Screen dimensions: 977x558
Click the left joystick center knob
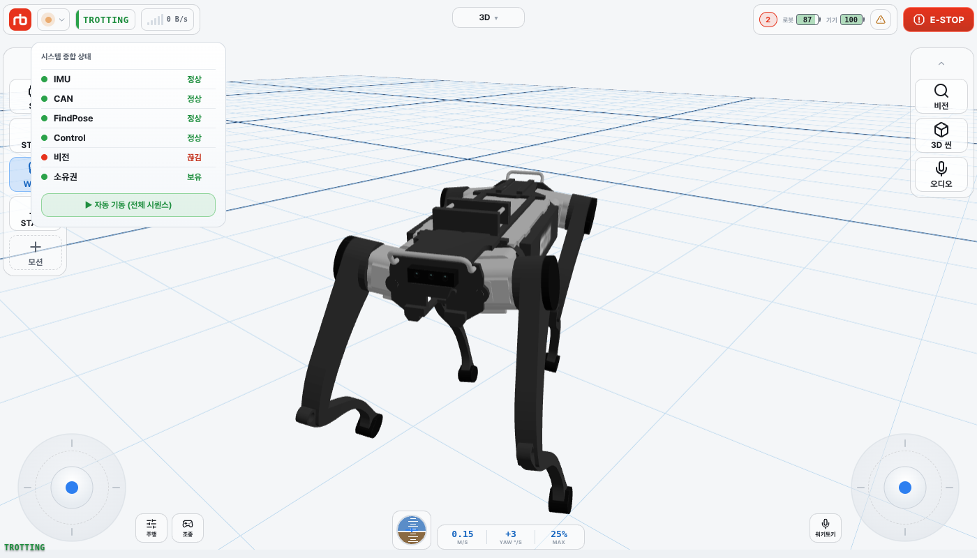pos(72,488)
